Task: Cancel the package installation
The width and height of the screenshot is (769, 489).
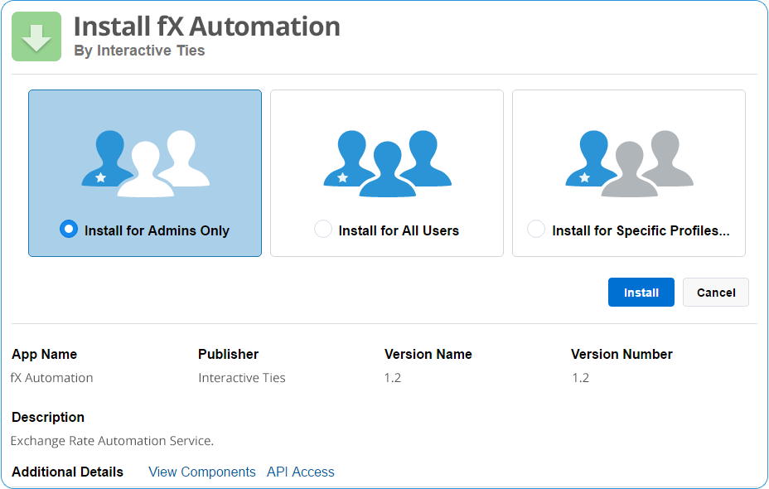Action: point(715,293)
